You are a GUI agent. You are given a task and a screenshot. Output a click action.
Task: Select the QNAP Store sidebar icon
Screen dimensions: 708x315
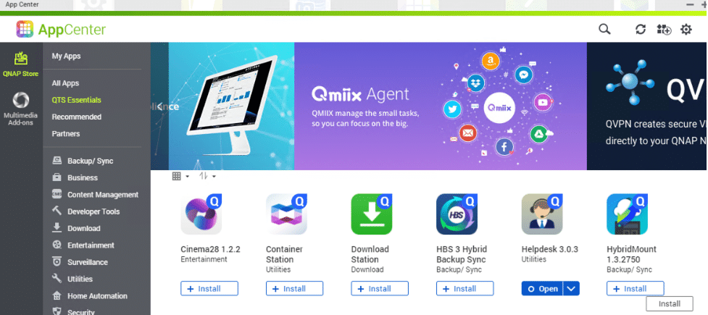point(21,63)
